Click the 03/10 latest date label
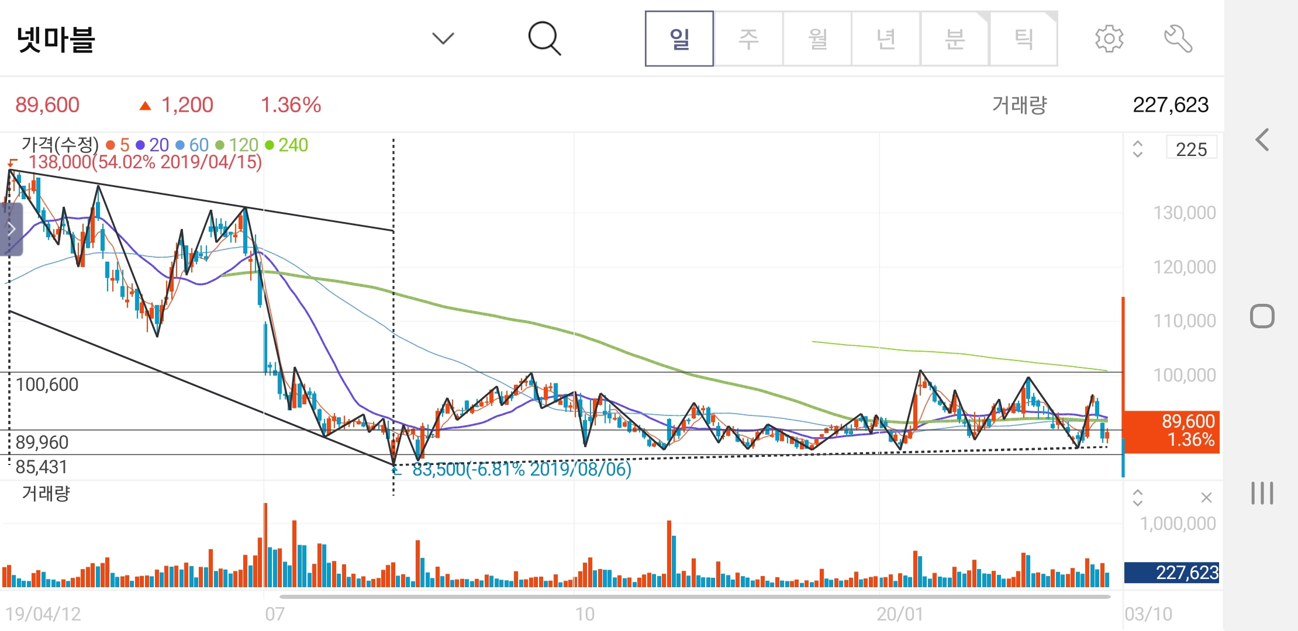This screenshot has width=1298, height=631. pyautogui.click(x=1148, y=614)
